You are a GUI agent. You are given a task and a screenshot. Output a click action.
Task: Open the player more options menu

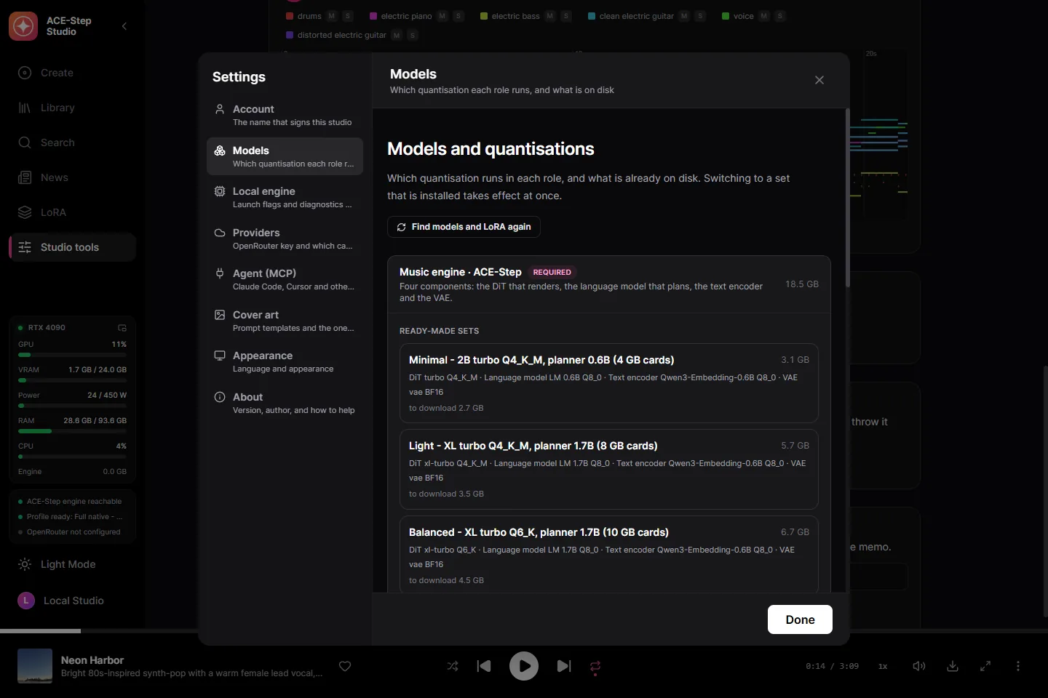[1018, 666]
